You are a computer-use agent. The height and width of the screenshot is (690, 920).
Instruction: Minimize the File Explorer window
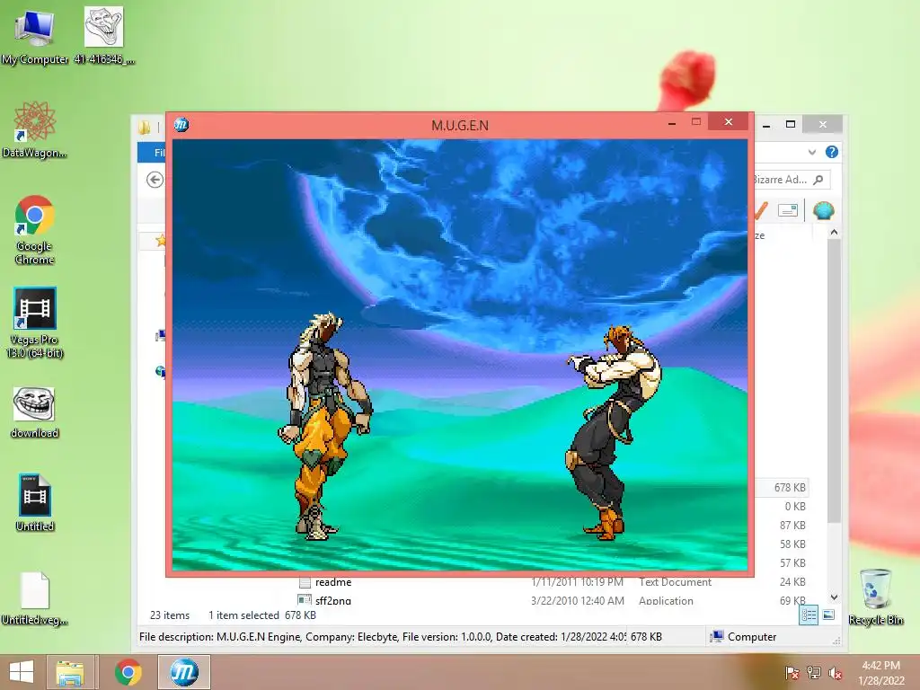pos(766,125)
